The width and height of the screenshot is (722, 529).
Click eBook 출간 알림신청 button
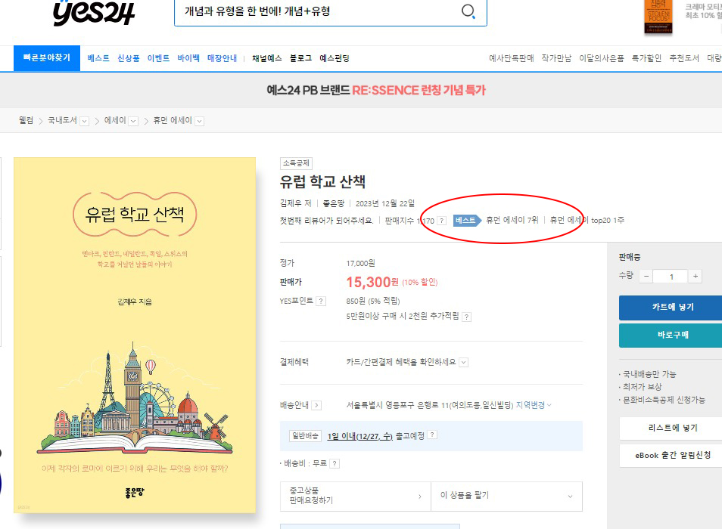[672, 456]
